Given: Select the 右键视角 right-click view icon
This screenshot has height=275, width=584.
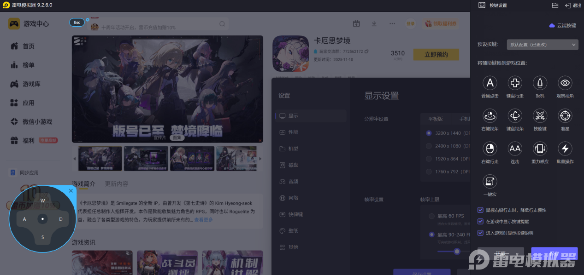Looking at the screenshot, I should click(x=490, y=115).
